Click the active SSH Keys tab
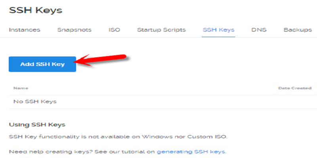Viewport: 317px width, 158px height. tap(219, 30)
